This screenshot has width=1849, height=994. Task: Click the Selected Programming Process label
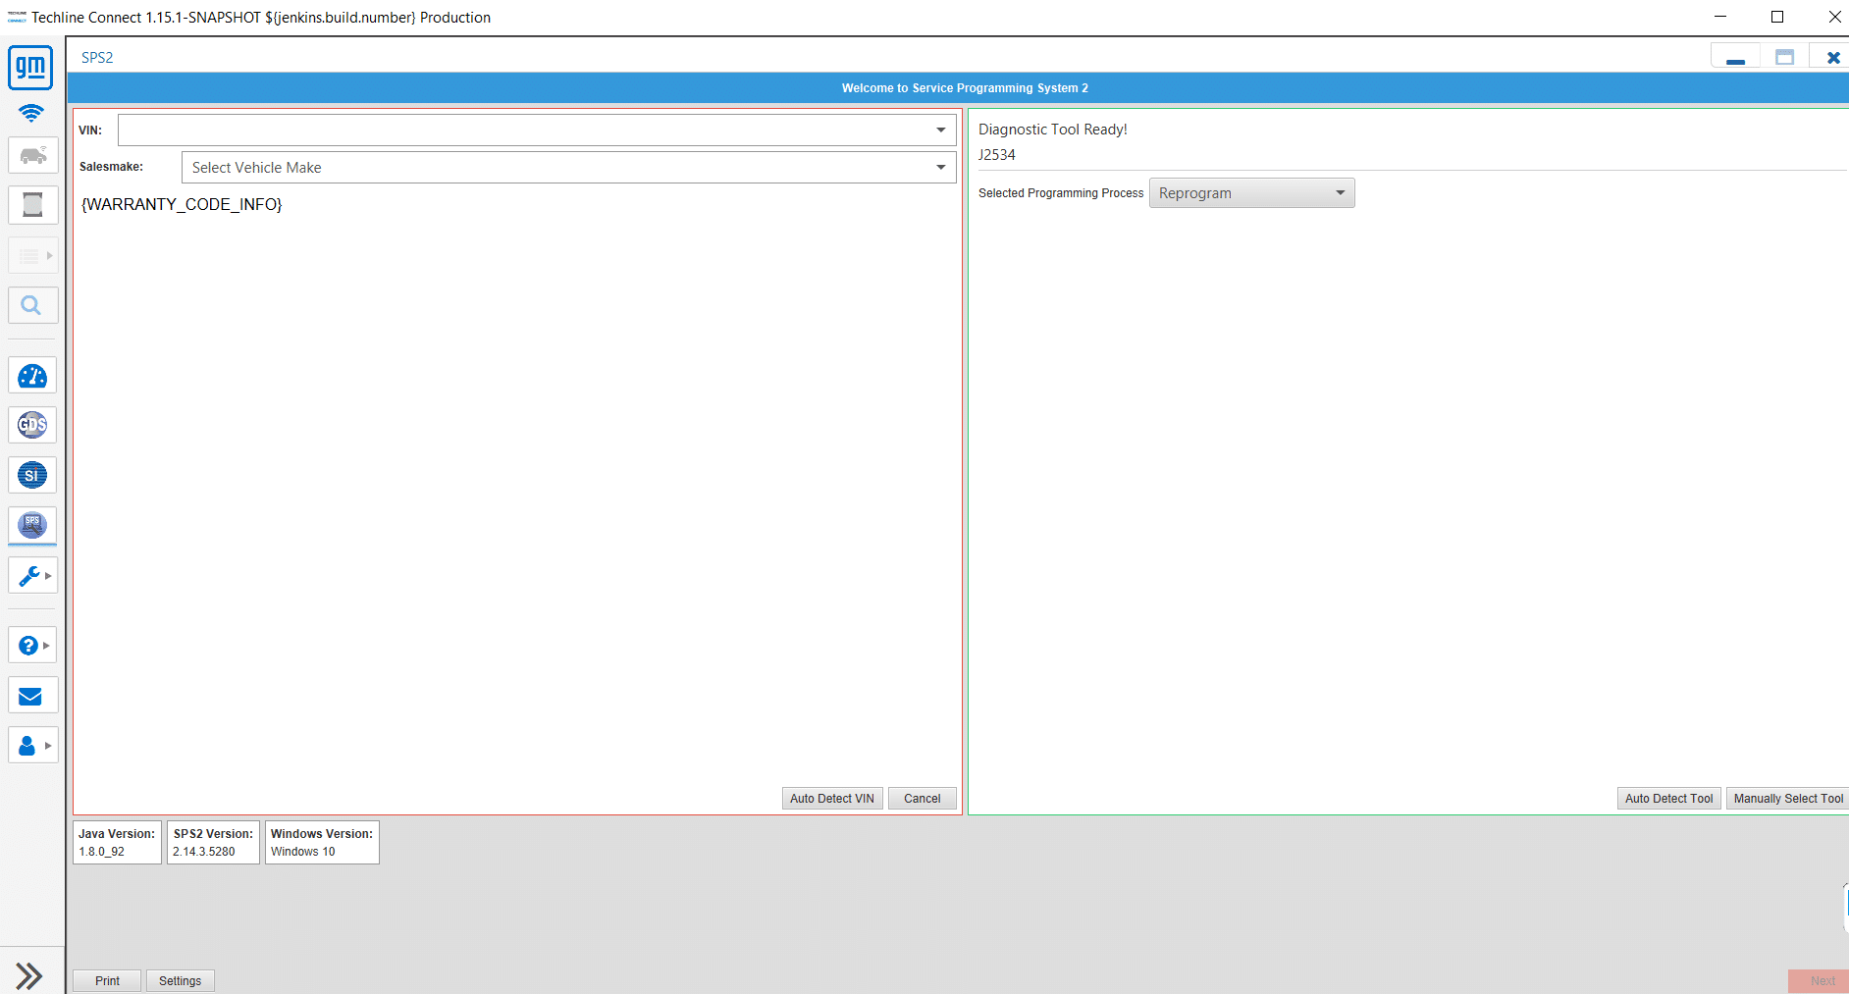click(x=1061, y=193)
